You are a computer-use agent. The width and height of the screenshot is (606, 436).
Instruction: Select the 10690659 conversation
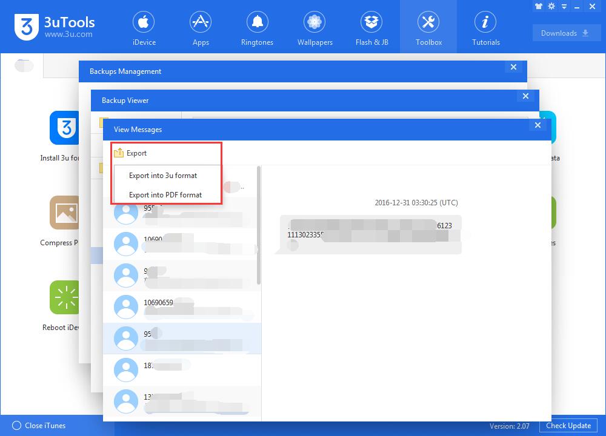point(181,307)
